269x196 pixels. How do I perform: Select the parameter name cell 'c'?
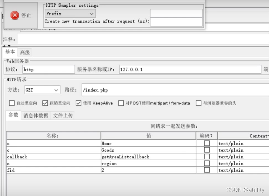pos(54,150)
